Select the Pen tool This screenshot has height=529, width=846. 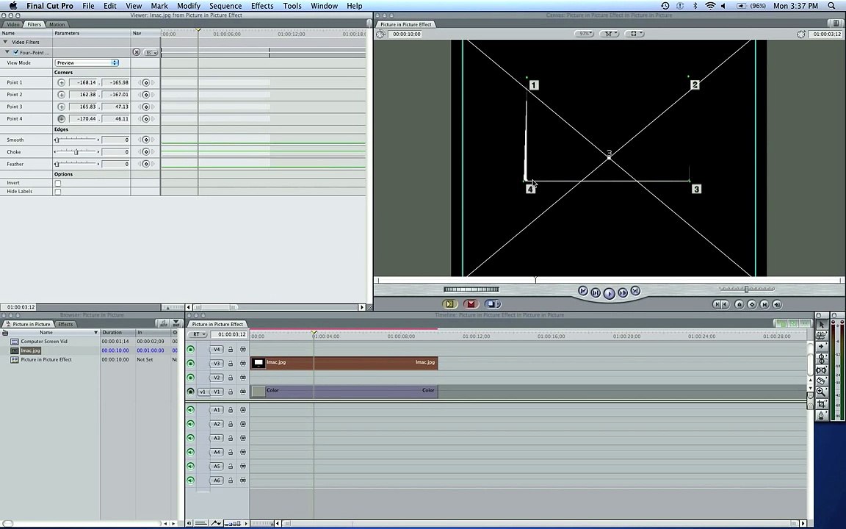pyautogui.click(x=821, y=415)
